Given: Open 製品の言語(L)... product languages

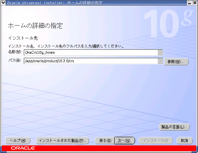Looking at the screenshot, I should coord(174,127).
